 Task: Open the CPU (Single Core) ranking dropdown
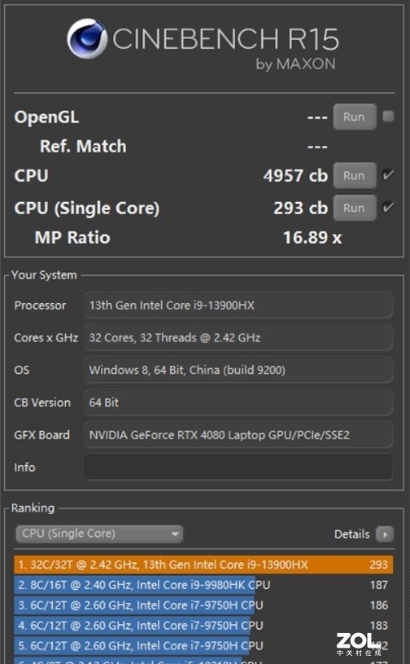(99, 534)
